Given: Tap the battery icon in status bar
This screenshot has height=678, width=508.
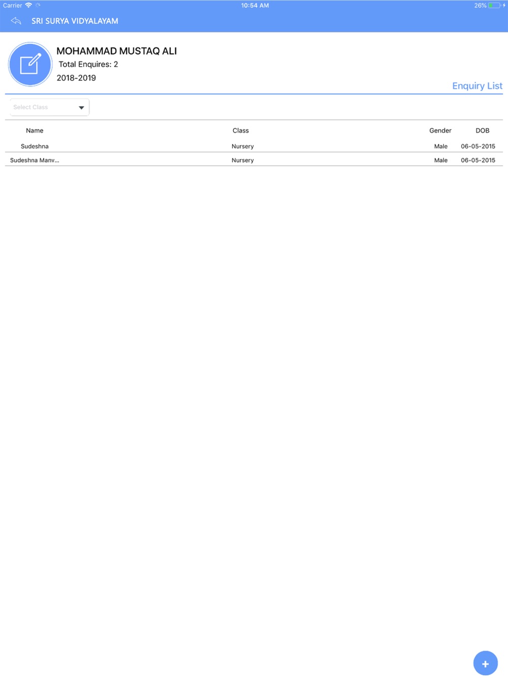Looking at the screenshot, I should [x=494, y=6].
